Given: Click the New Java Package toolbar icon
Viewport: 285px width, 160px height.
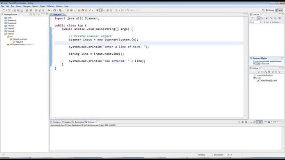Looking at the screenshot, I should pos(68,10).
